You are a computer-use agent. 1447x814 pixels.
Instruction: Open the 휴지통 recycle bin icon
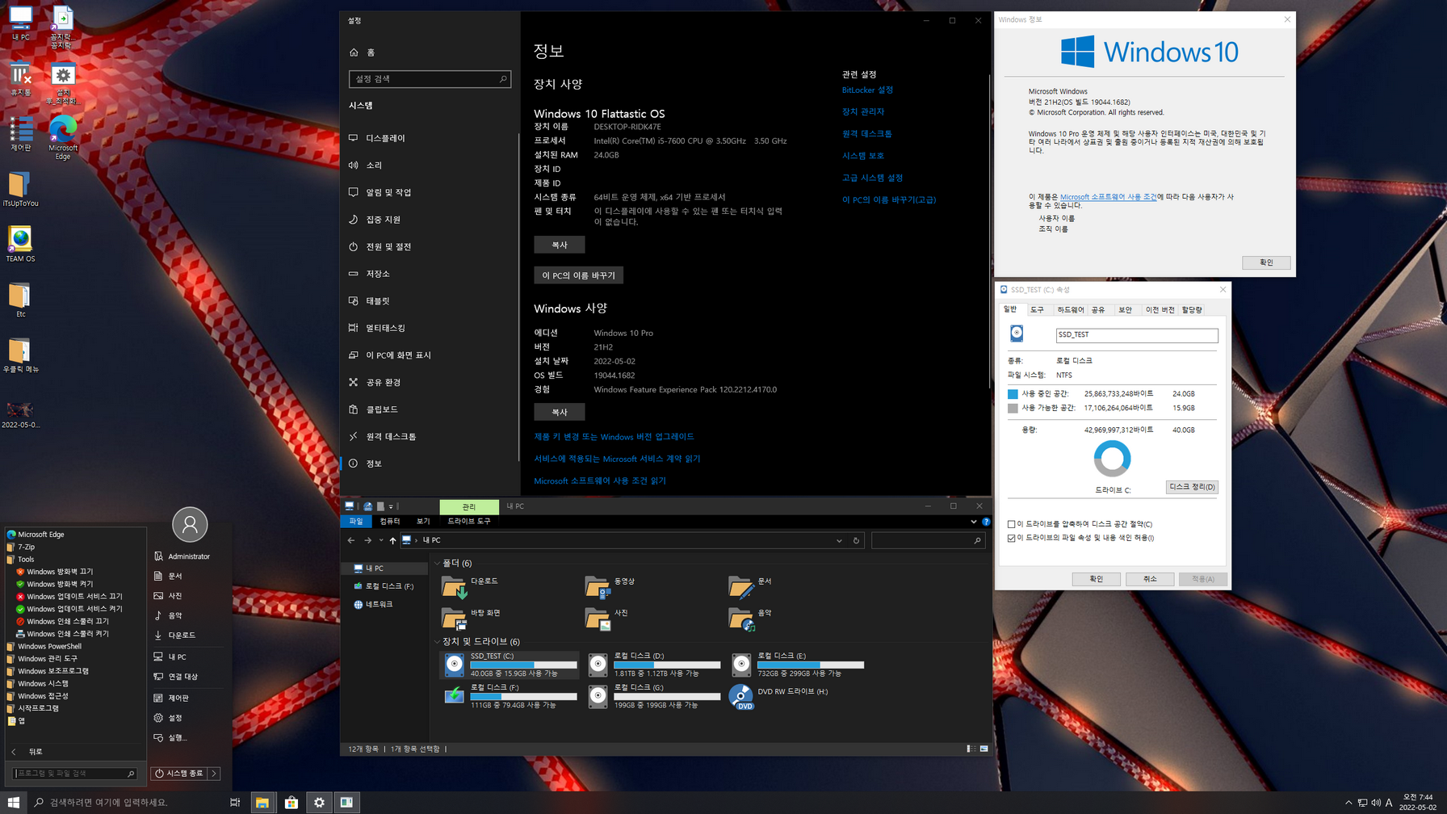pos(20,78)
